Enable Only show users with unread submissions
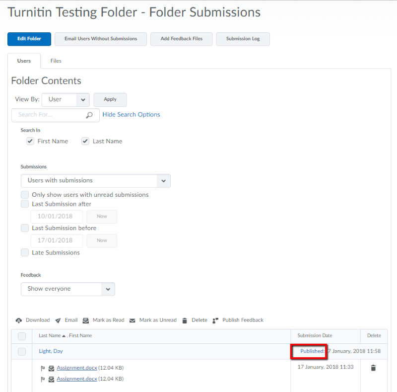Viewport: 397px width, 392px height. point(25,195)
